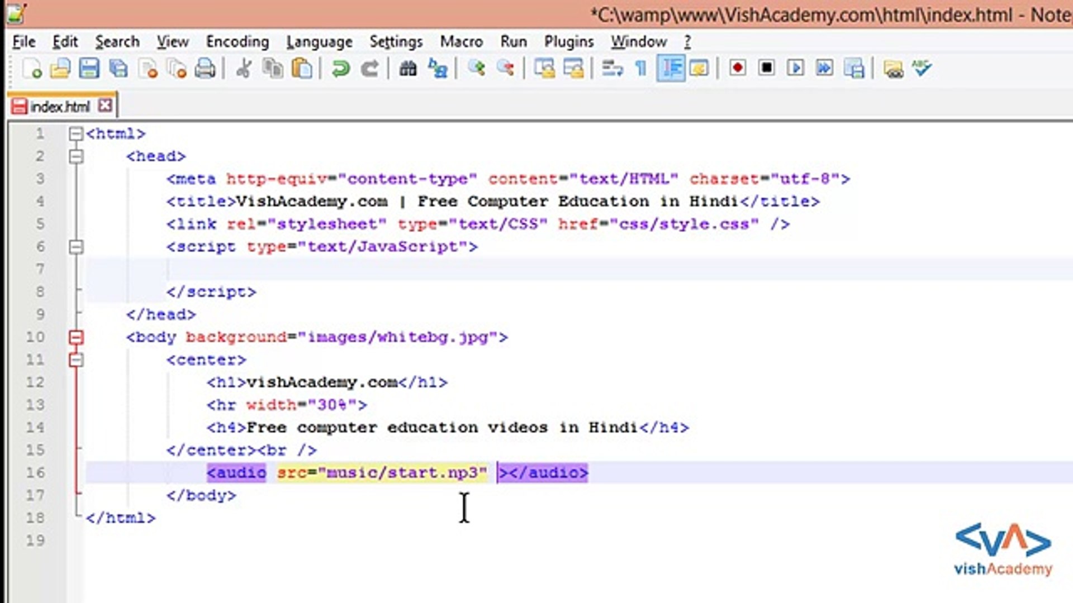Click the Cut scissors icon

(x=244, y=69)
